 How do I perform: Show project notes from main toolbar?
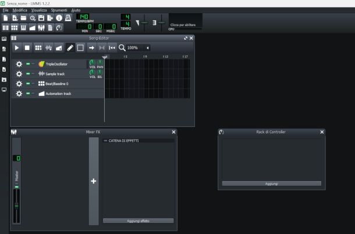point(50,27)
